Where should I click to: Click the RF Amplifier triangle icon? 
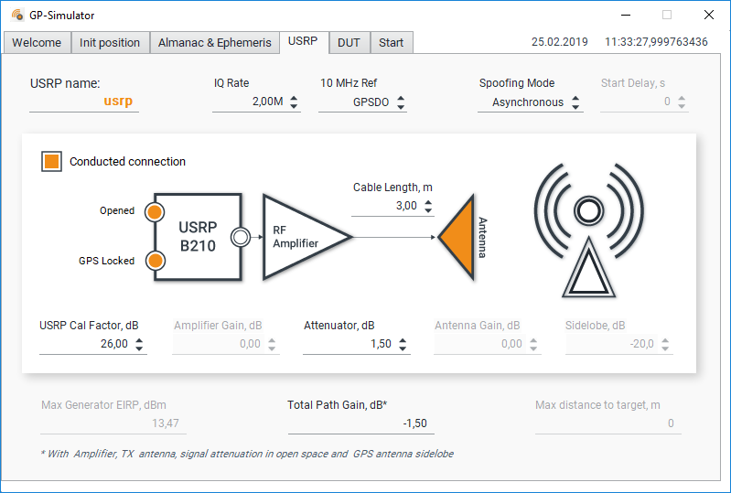click(x=300, y=236)
